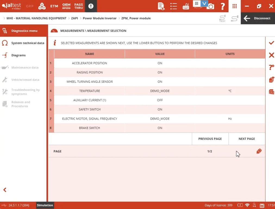Click the UNITS column header
Screen dimensions: 275x209
point(230,54)
